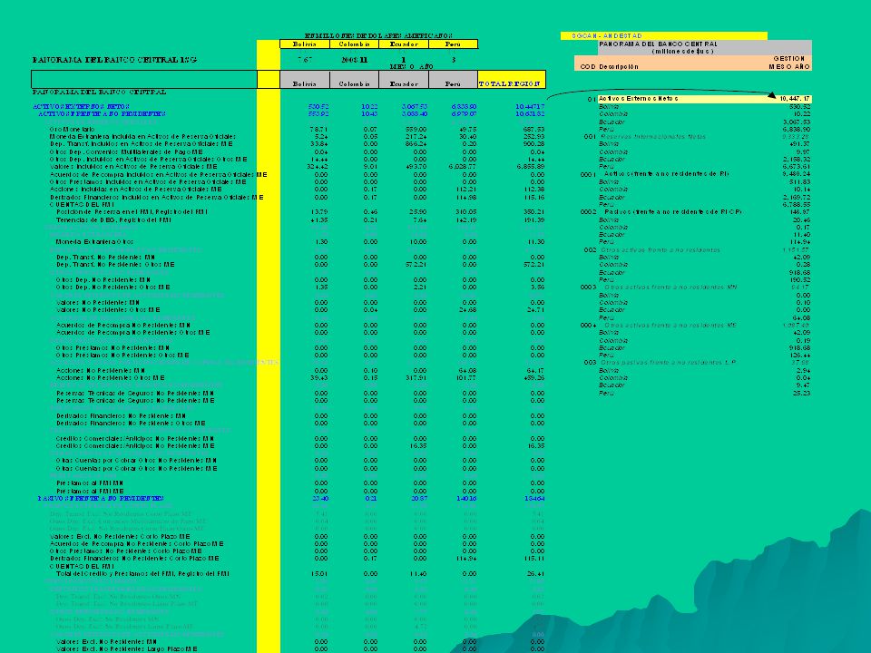Select code 0002 Pasivos frente a no residentes
The width and height of the screenshot is (871, 653).
pos(661,211)
